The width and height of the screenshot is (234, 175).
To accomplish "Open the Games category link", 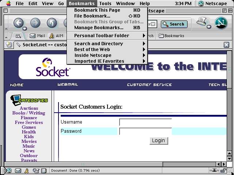I will [29, 127].
